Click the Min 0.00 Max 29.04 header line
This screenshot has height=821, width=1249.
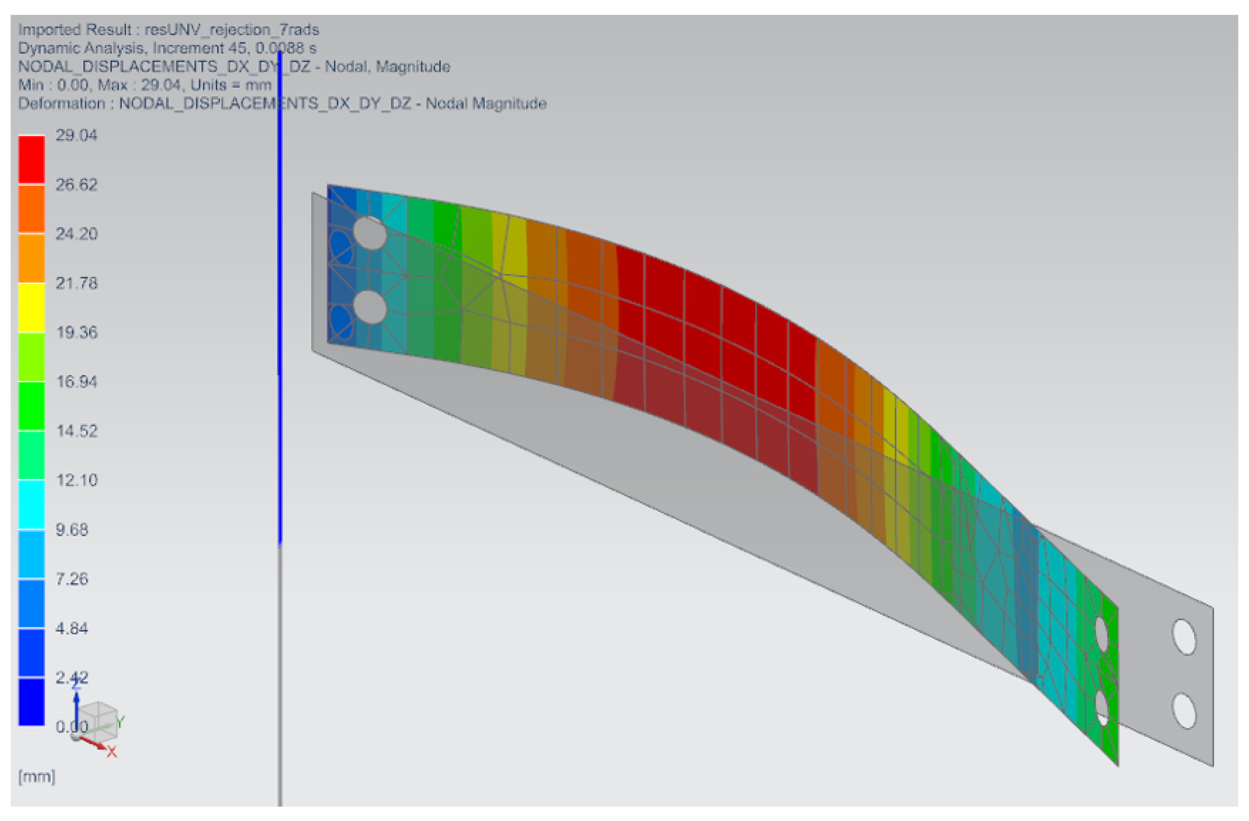point(145,85)
